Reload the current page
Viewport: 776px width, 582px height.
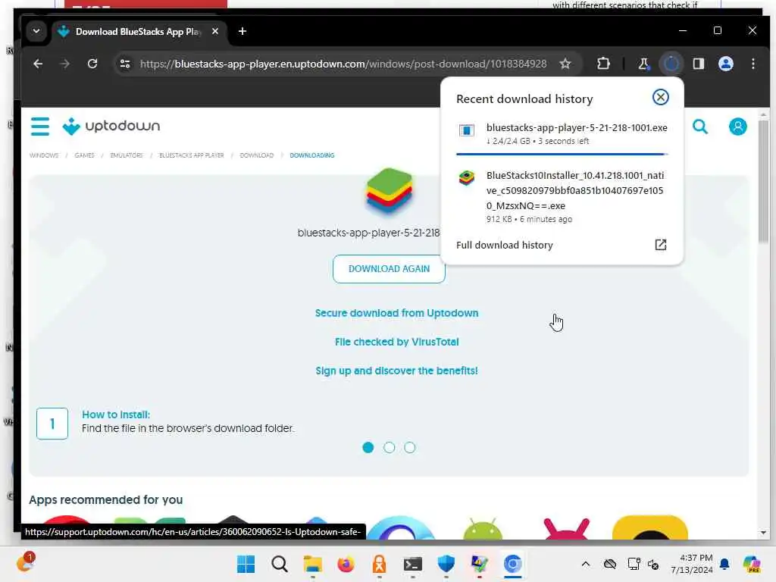92,64
